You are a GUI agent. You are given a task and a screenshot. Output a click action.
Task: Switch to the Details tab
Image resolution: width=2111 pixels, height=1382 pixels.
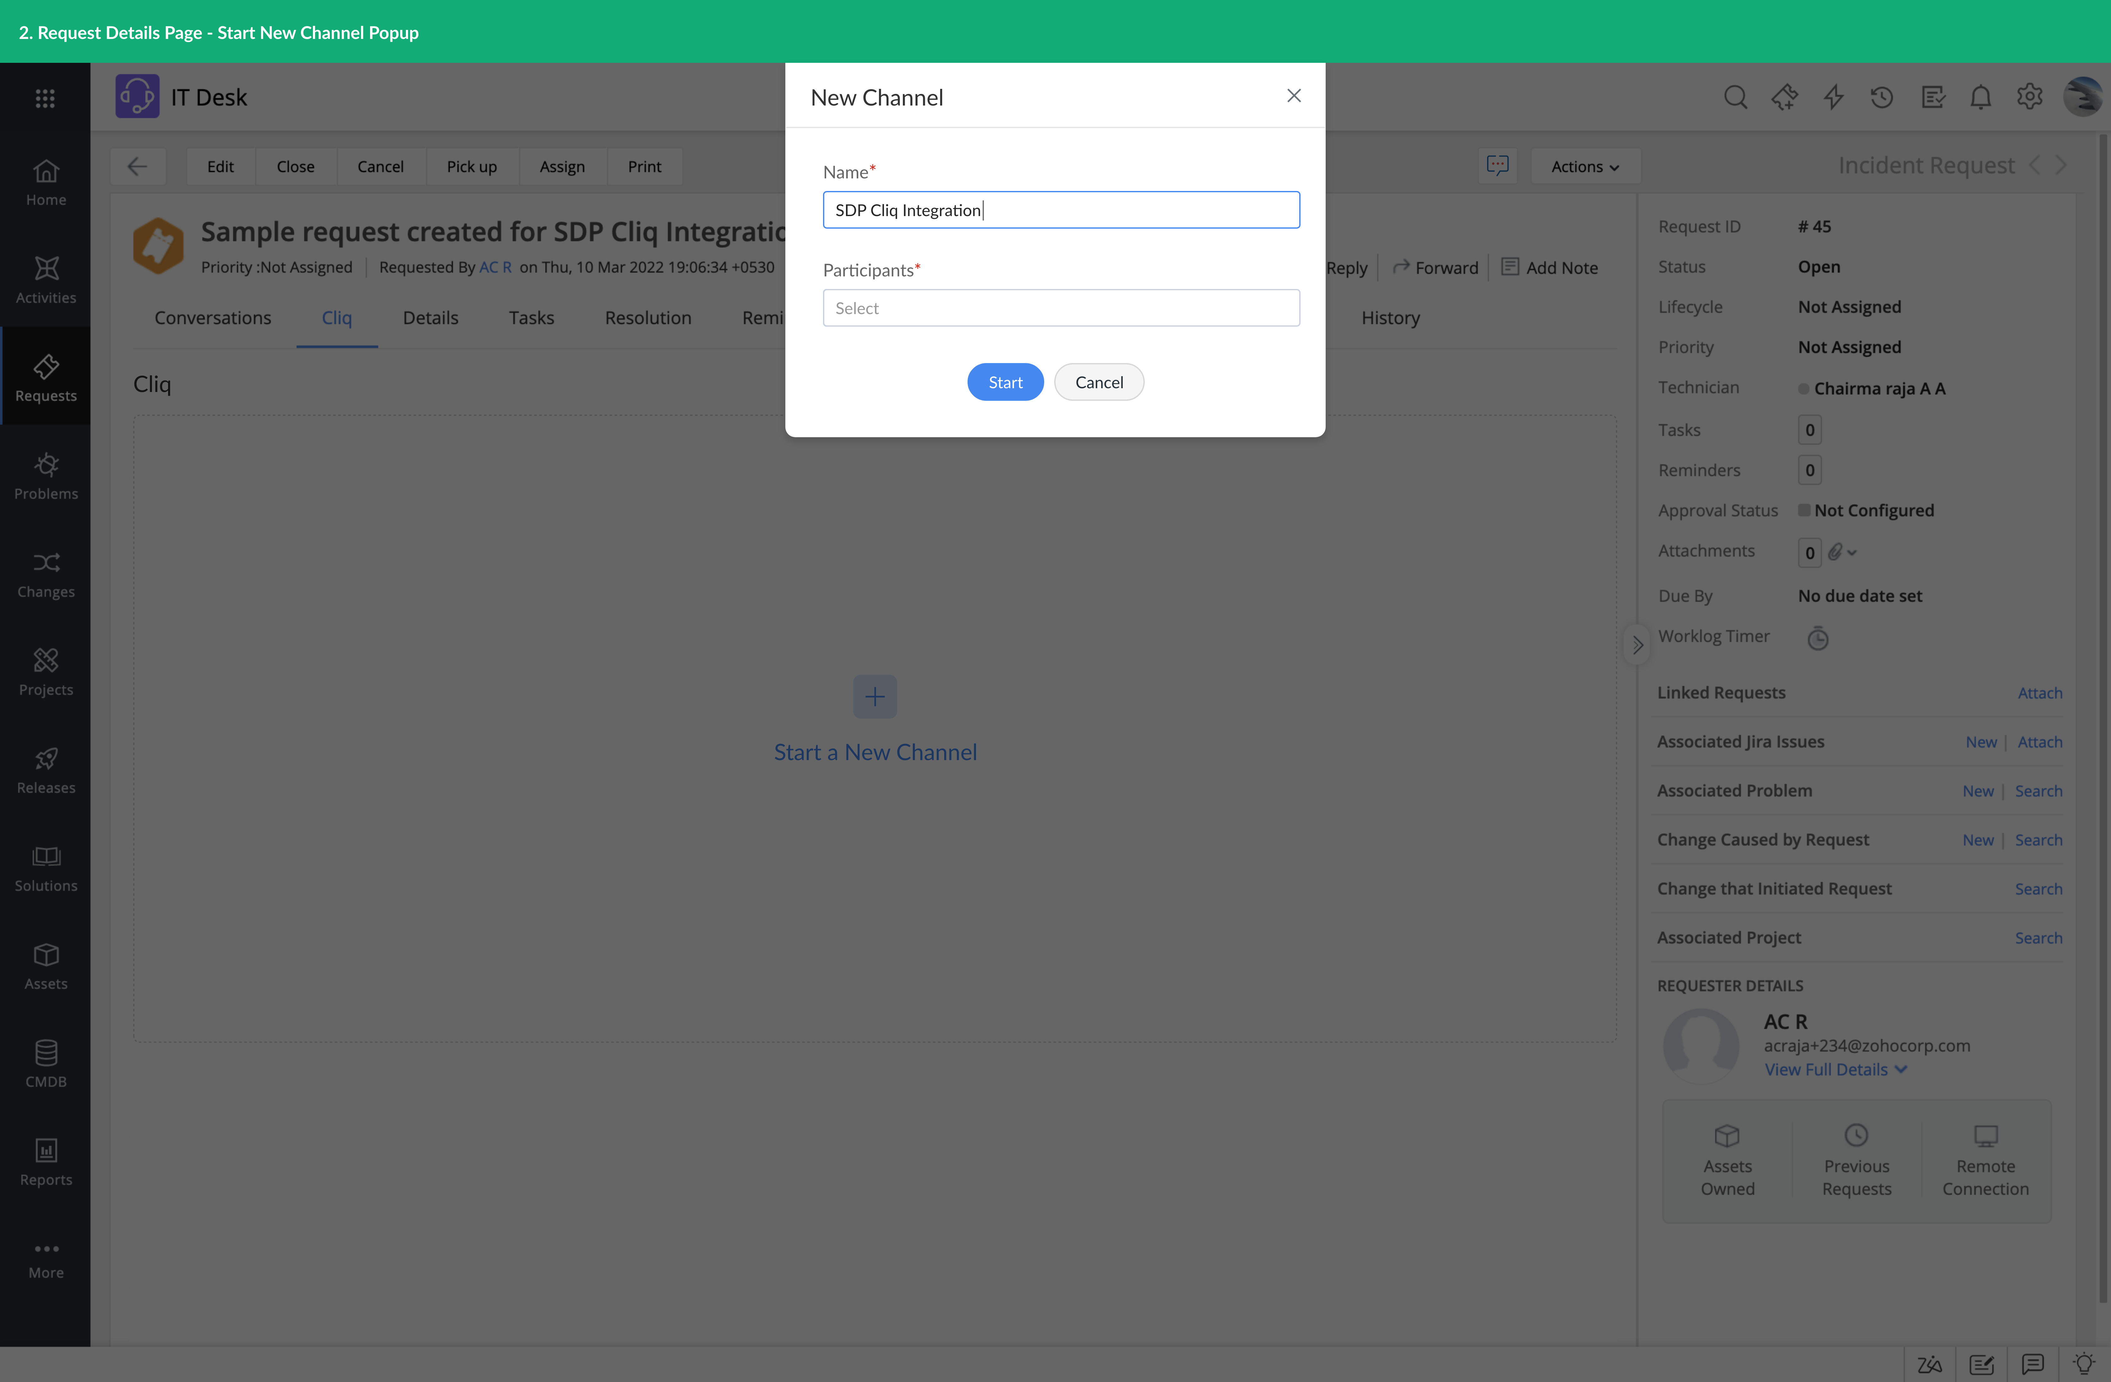(430, 318)
